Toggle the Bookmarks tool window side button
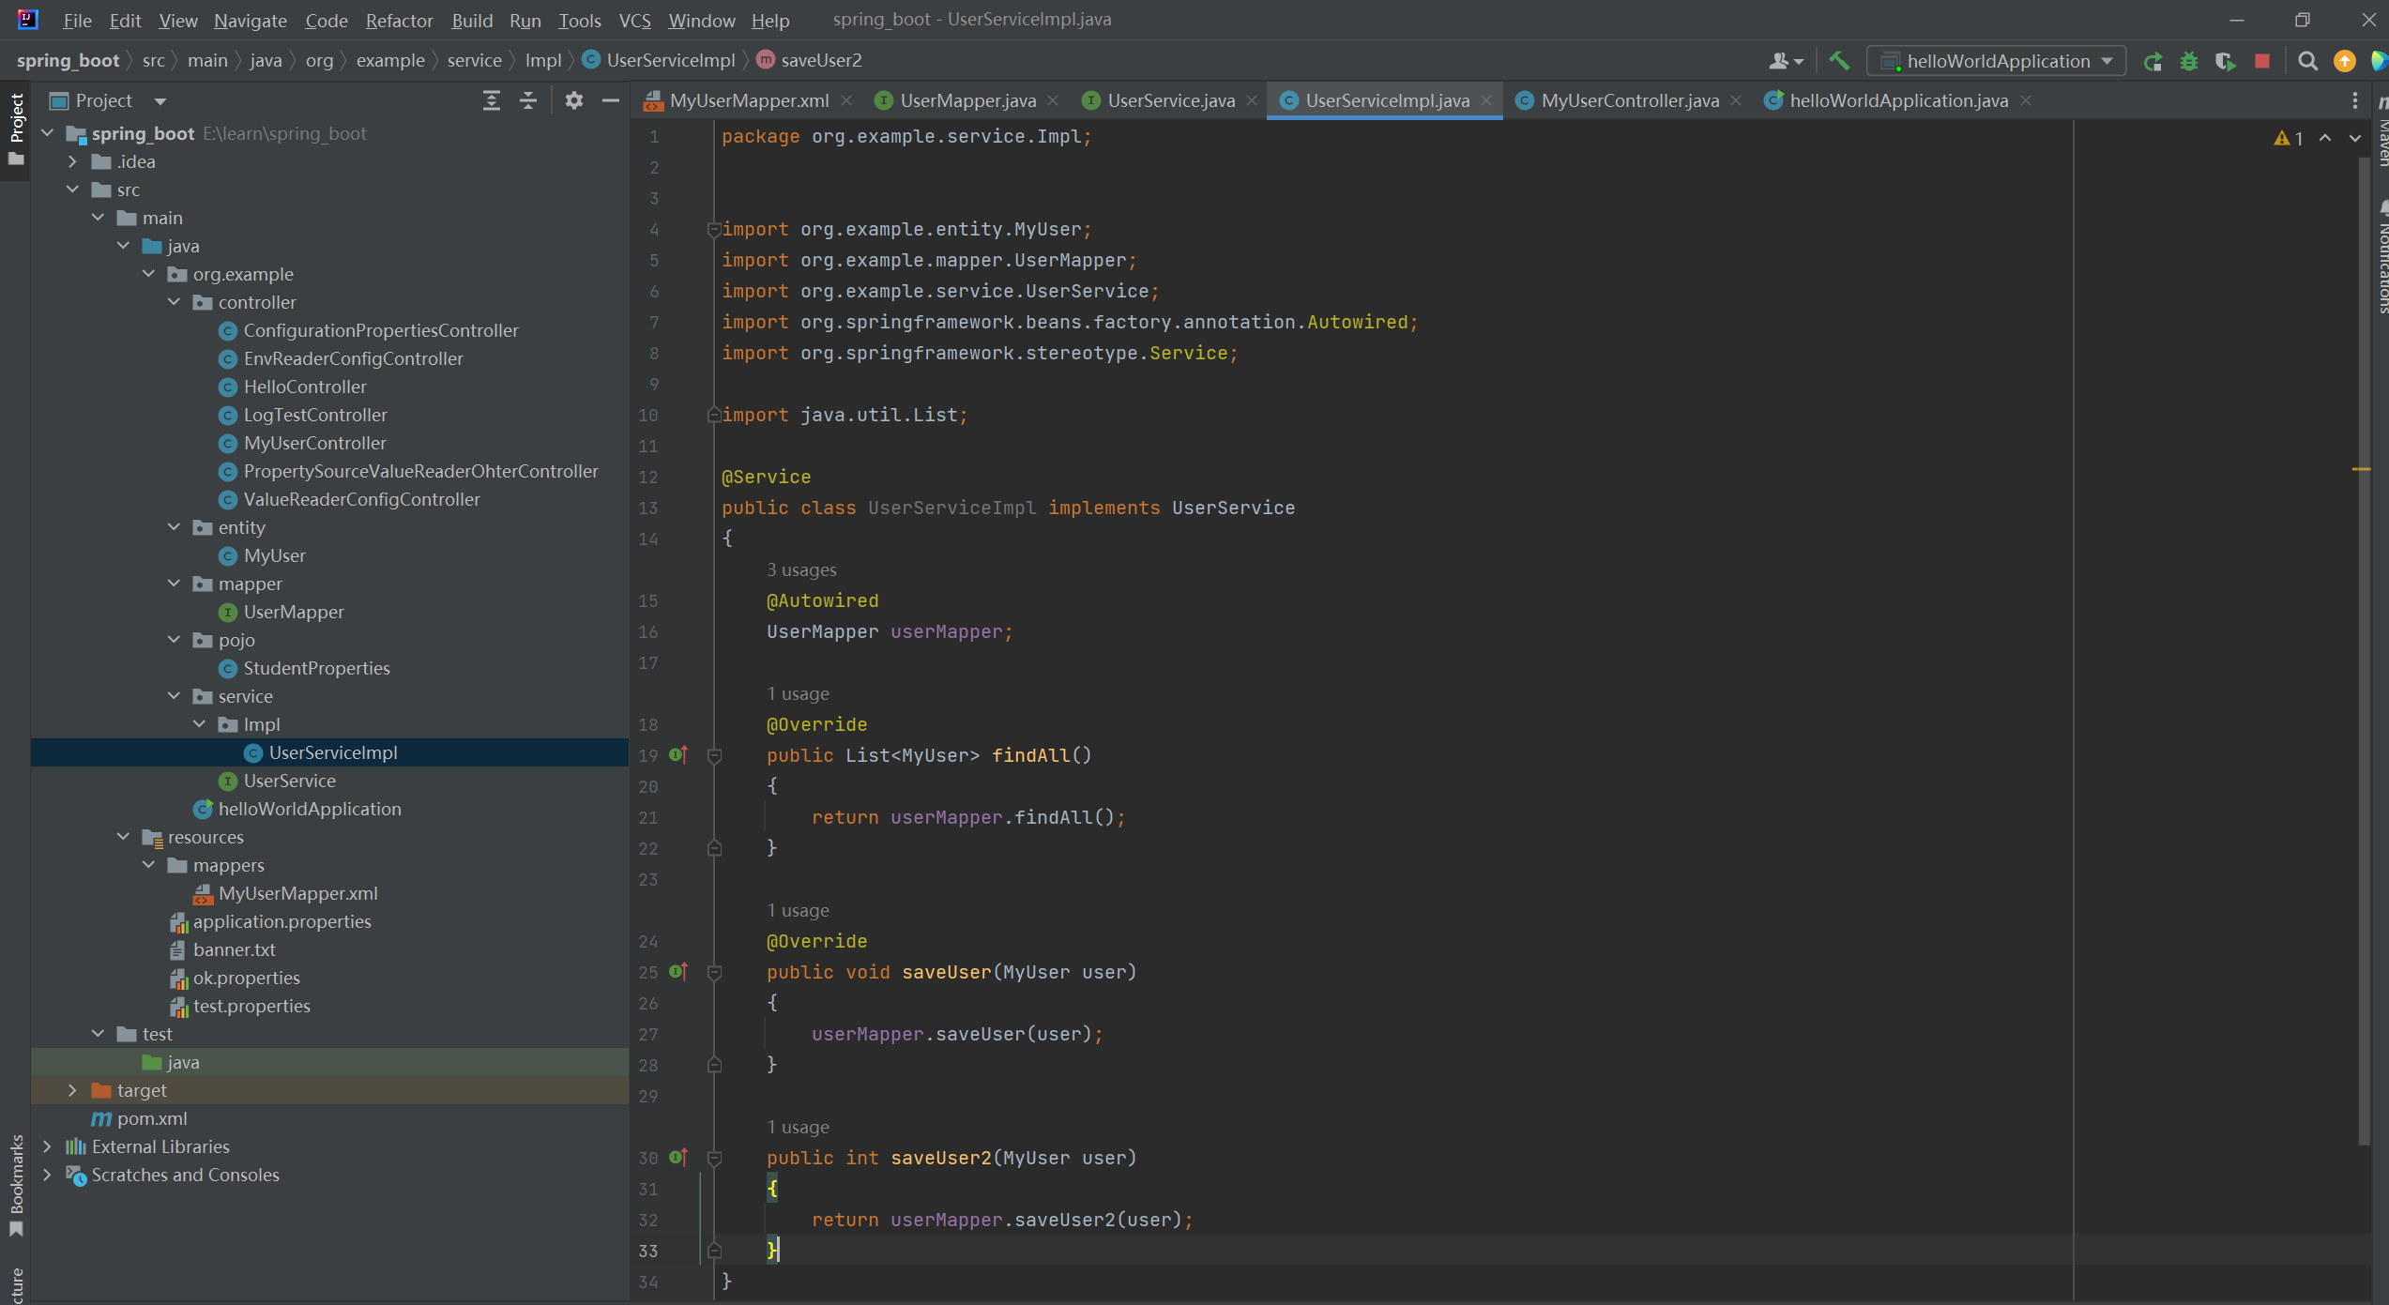This screenshot has height=1305, width=2389. click(16, 1184)
